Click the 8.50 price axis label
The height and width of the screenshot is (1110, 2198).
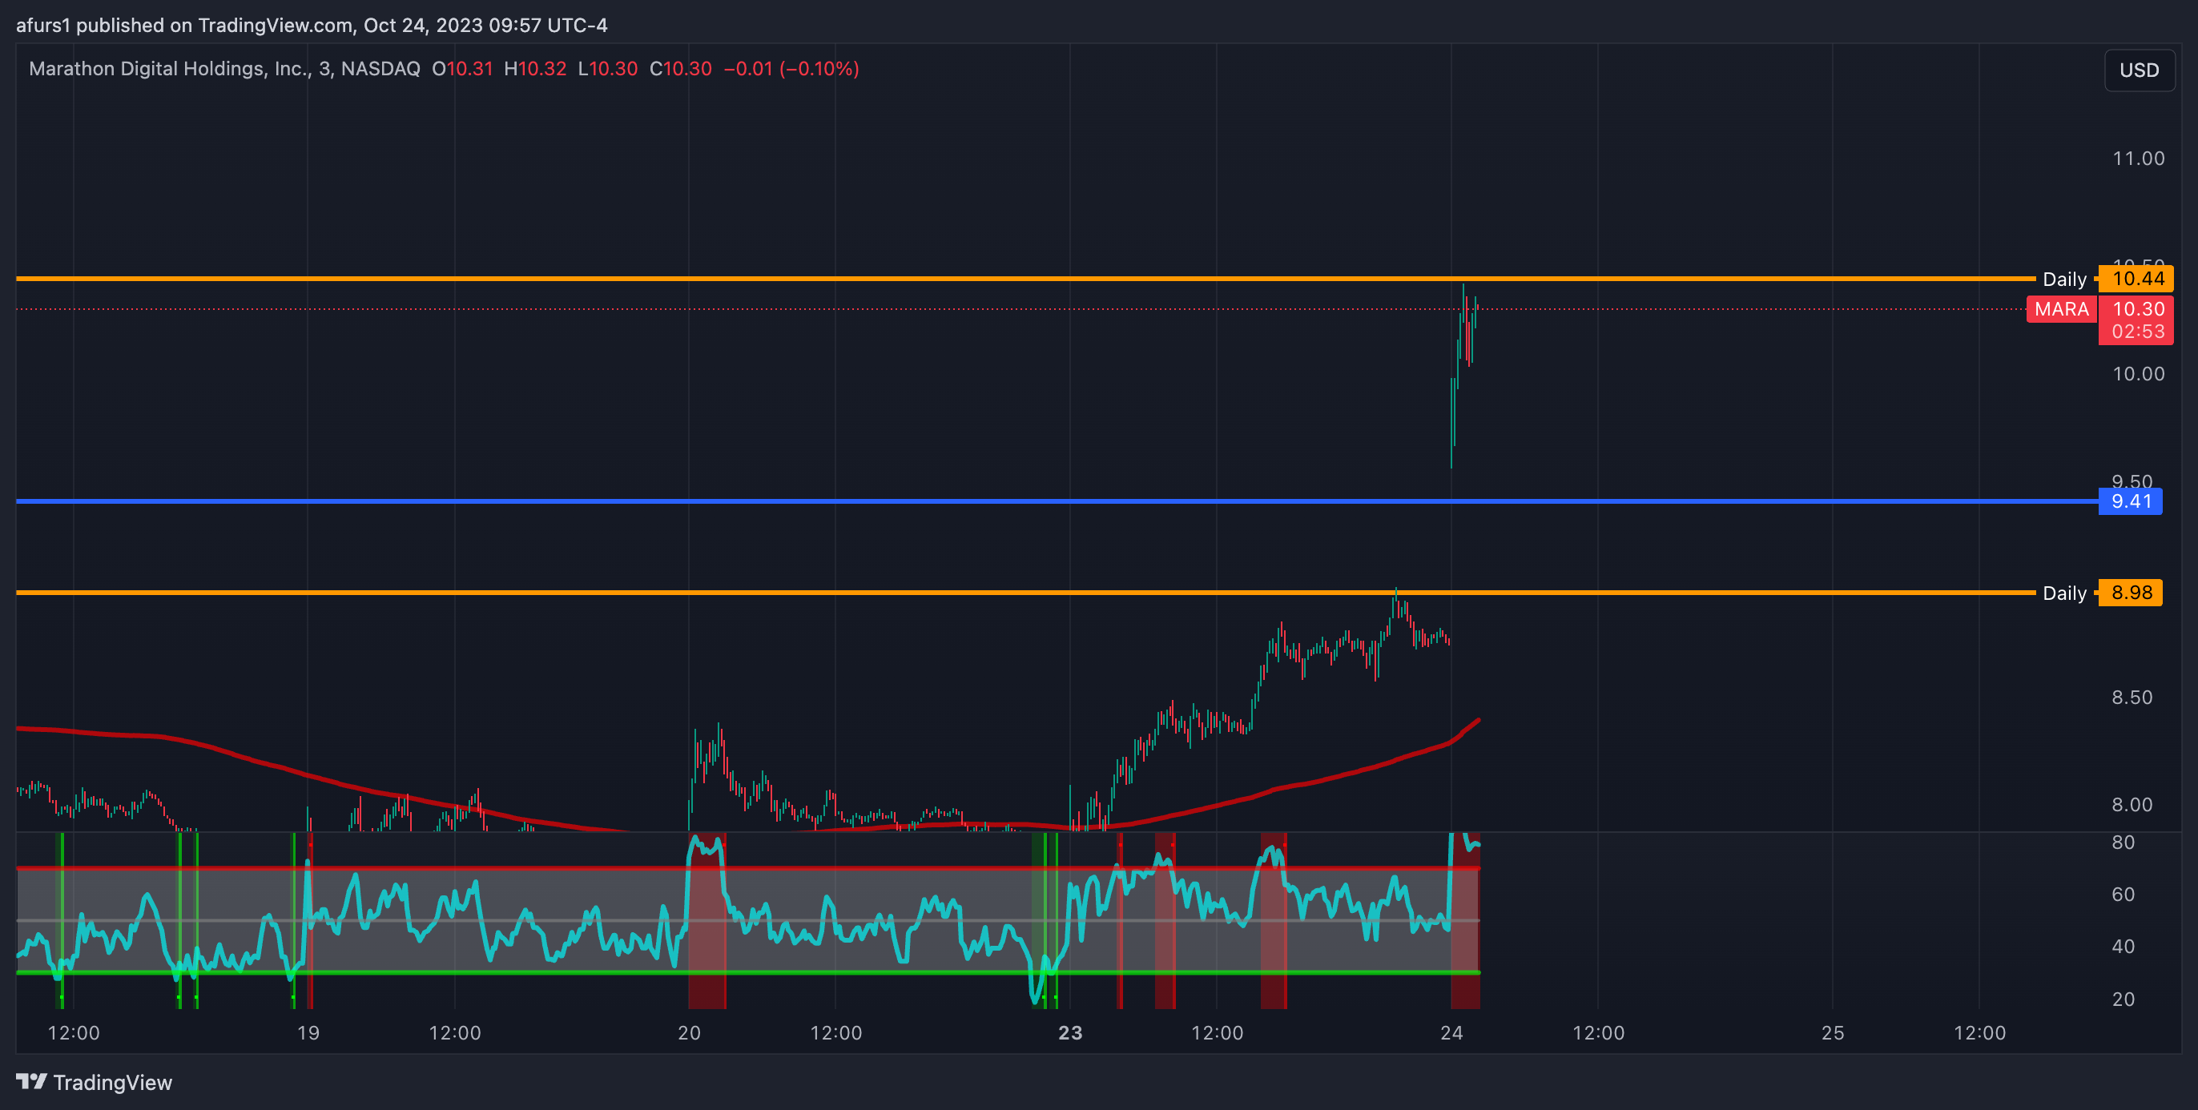pos(2132,697)
